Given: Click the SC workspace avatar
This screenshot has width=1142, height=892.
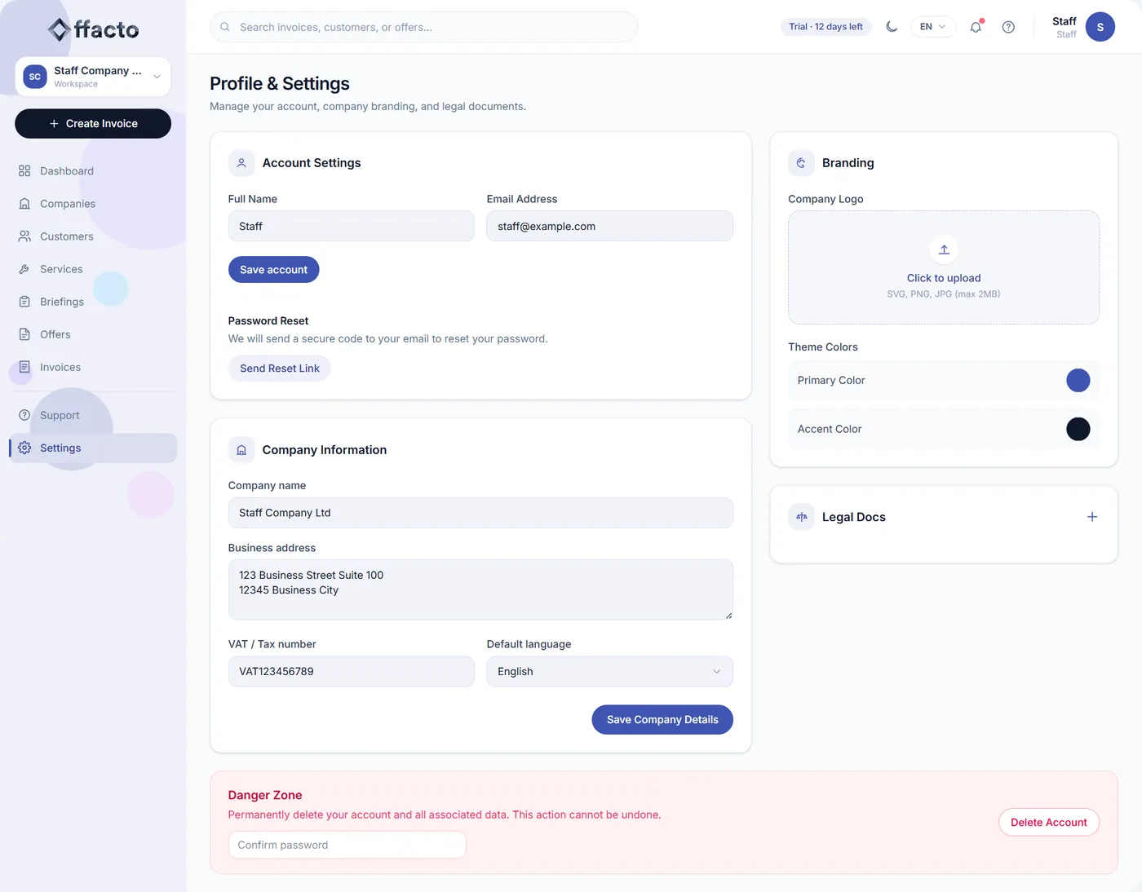Looking at the screenshot, I should pos(34,77).
